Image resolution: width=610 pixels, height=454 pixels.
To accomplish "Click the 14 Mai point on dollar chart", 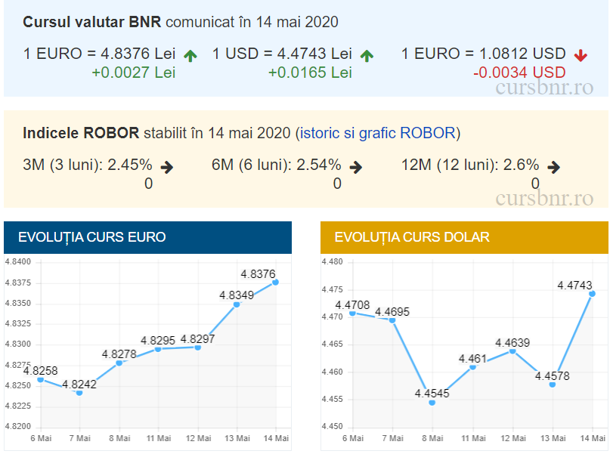I will (x=592, y=294).
